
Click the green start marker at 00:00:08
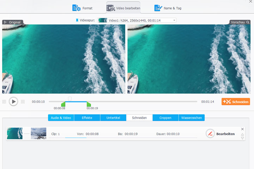pyautogui.click(x=63, y=104)
